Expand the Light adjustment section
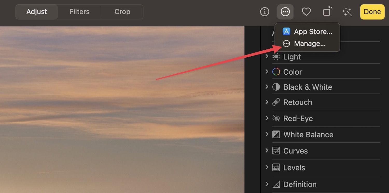The width and height of the screenshot is (389, 193). [267, 57]
